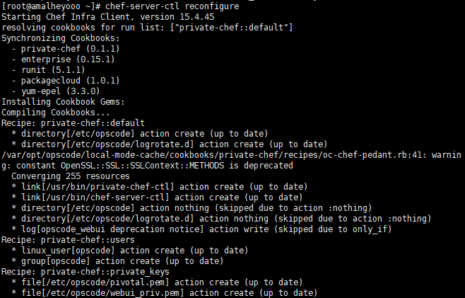Click the chef-server-ctl reconfigure command text
The width and height of the screenshot is (465, 298).
click(x=172, y=6)
